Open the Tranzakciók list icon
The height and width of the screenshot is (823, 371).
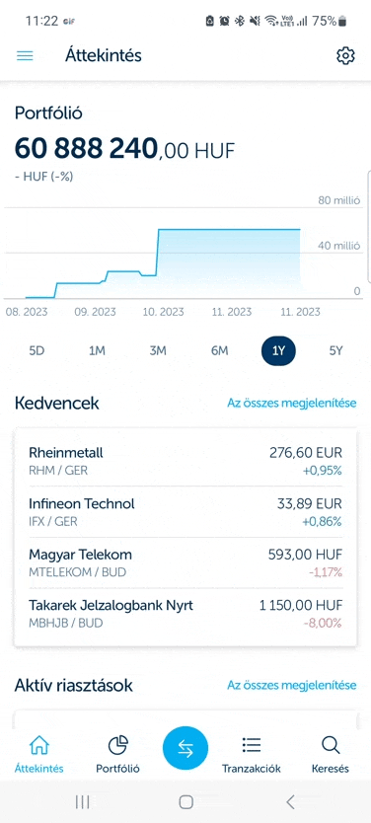252,745
